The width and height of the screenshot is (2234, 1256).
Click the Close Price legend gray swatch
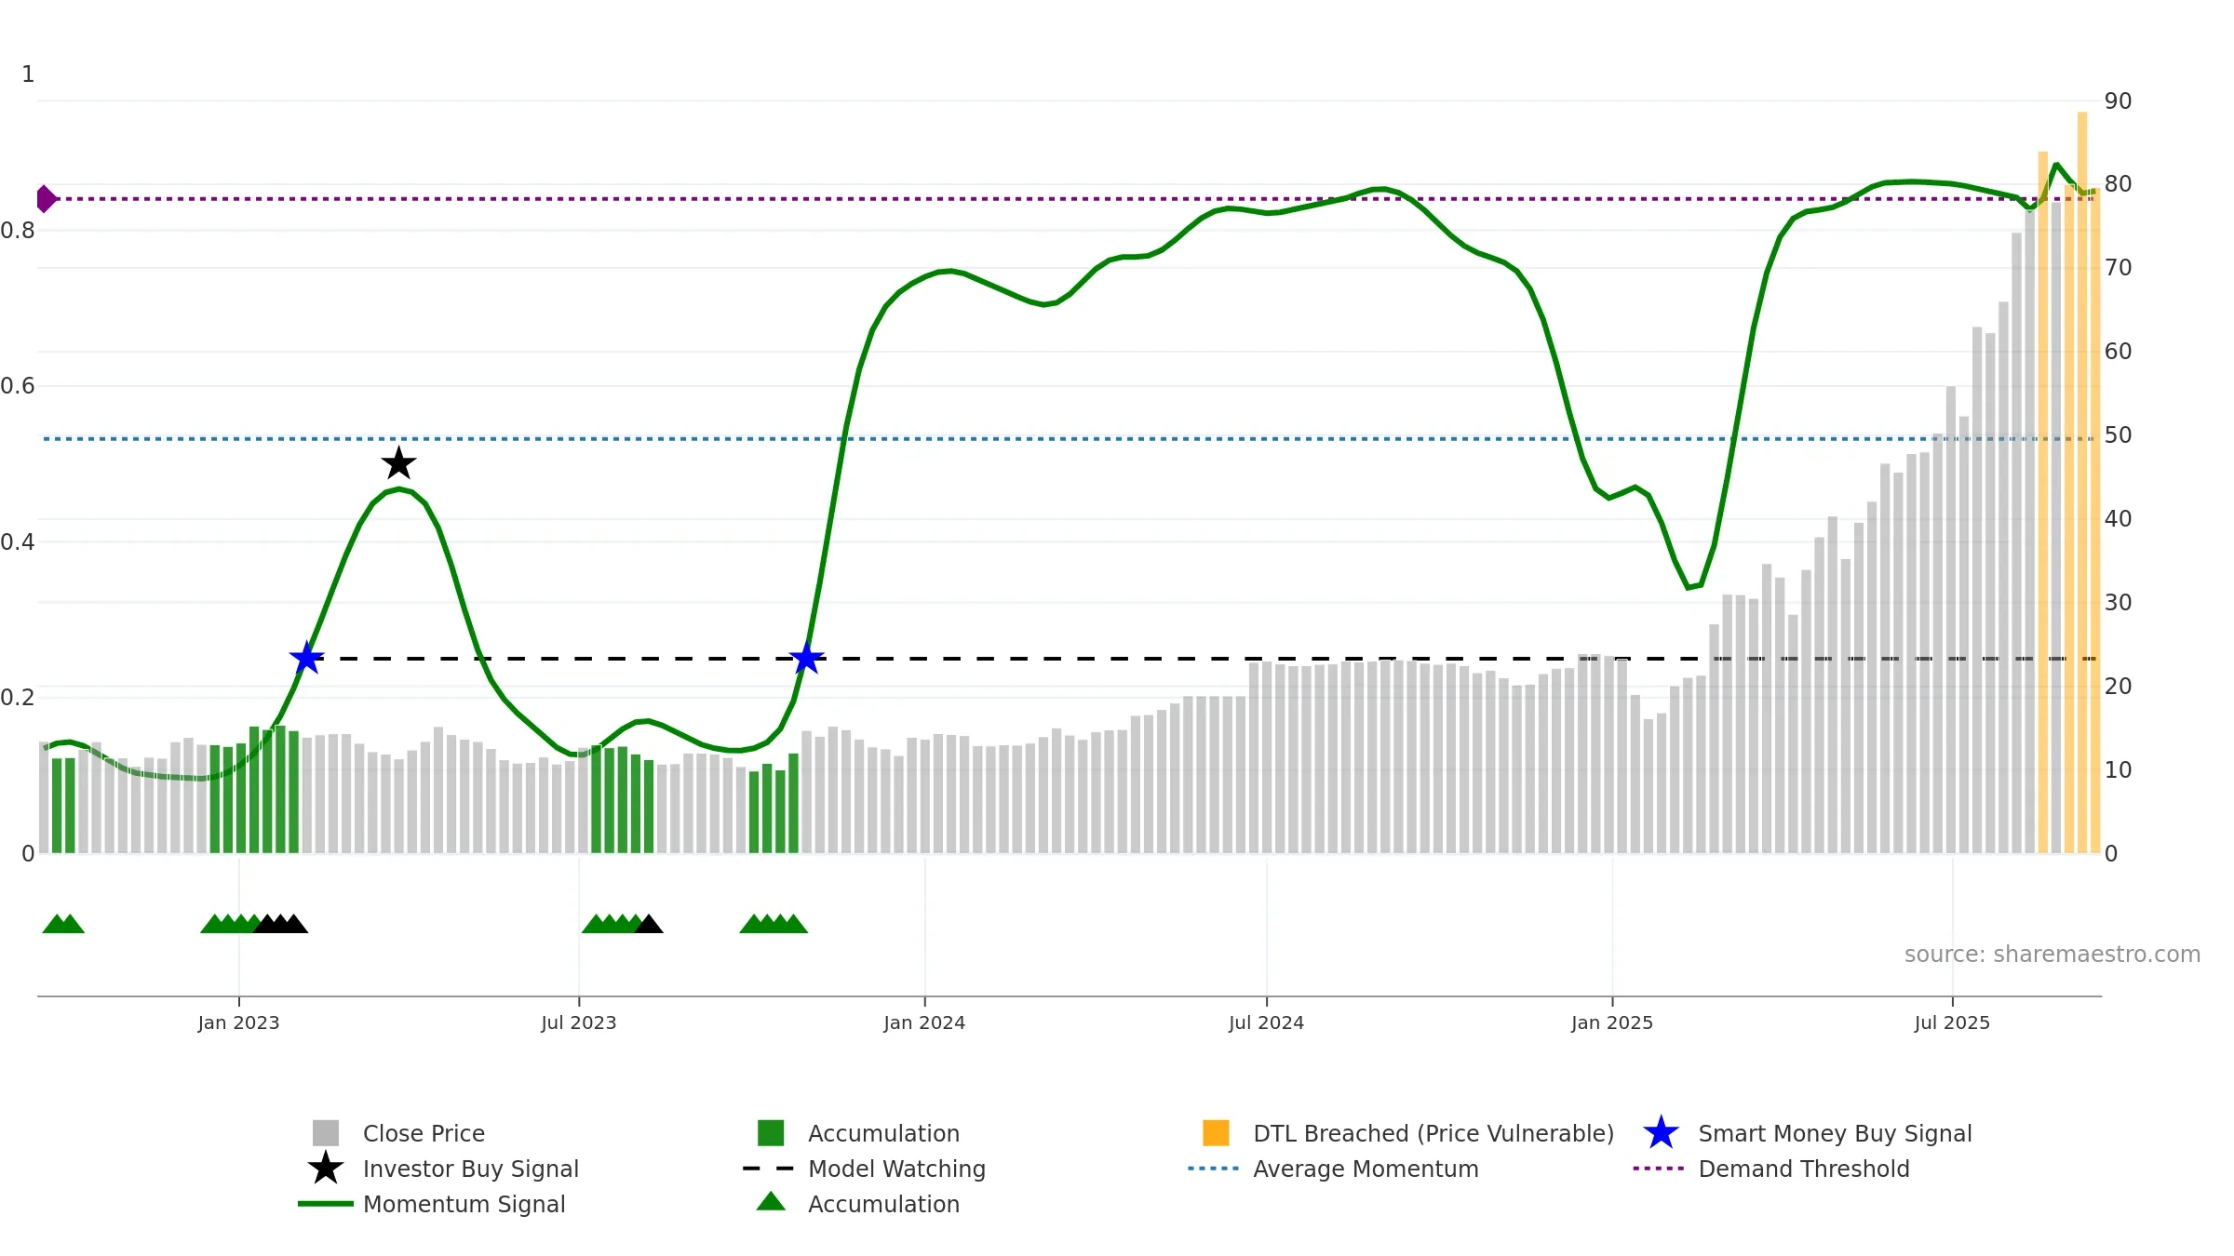(x=326, y=1133)
